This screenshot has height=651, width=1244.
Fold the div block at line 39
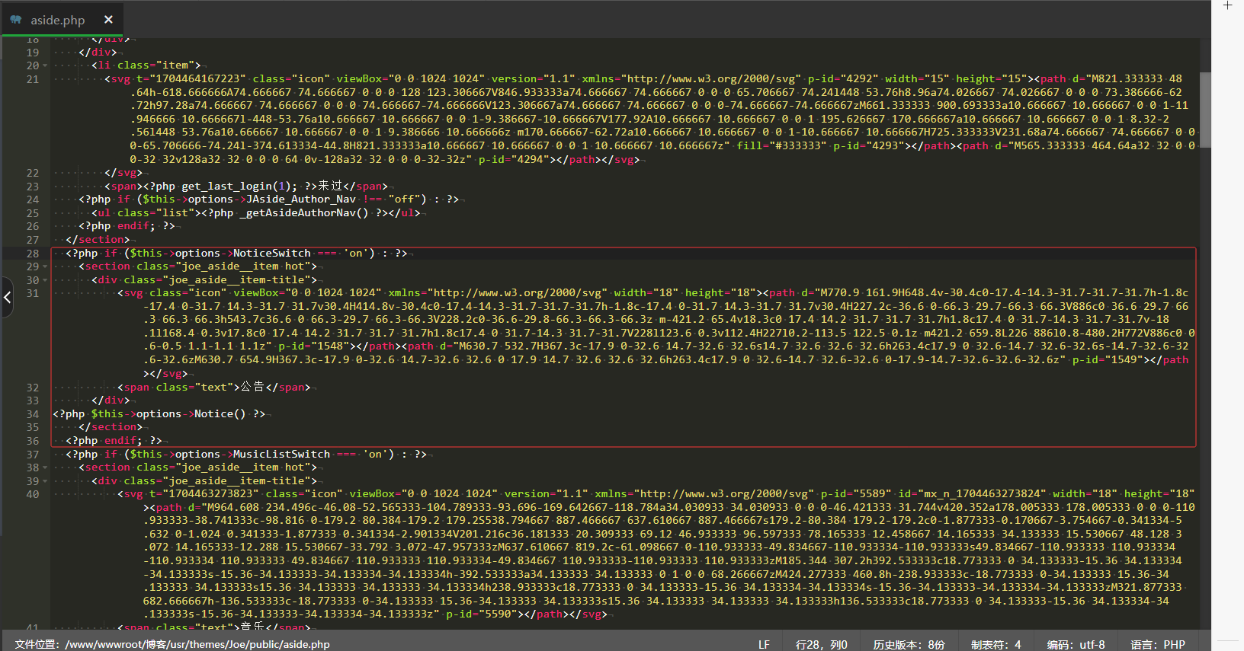point(45,481)
